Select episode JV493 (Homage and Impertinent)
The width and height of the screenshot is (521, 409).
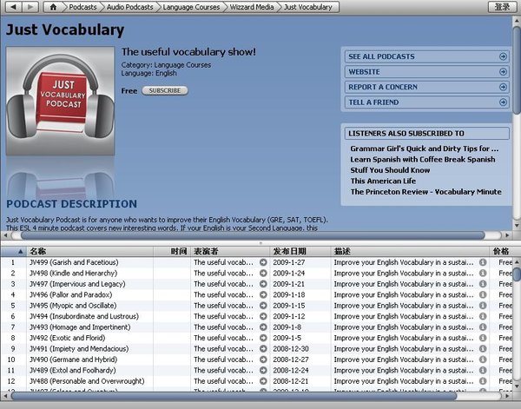point(80,327)
